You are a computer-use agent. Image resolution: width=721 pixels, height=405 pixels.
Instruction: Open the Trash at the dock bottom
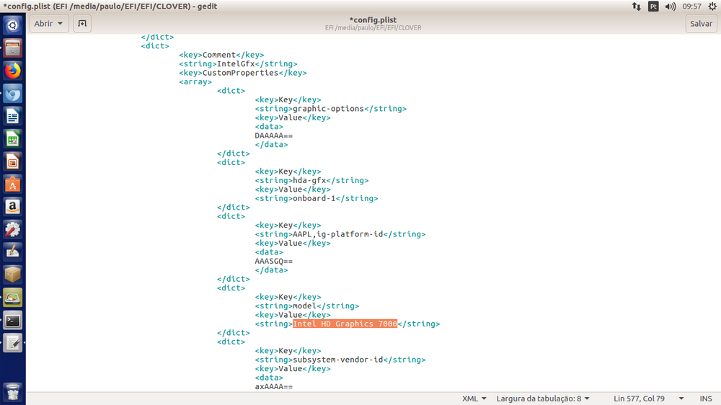(13, 392)
